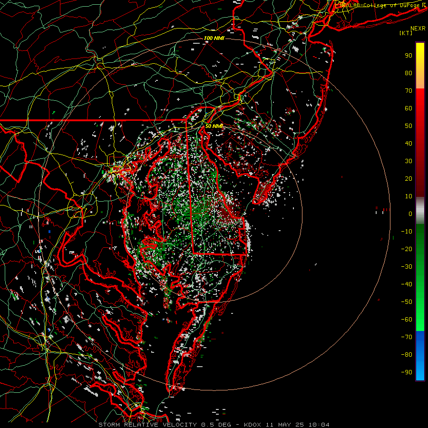The image size is (428, 428).
Task: Select the -30 scale value
Action: point(407,267)
